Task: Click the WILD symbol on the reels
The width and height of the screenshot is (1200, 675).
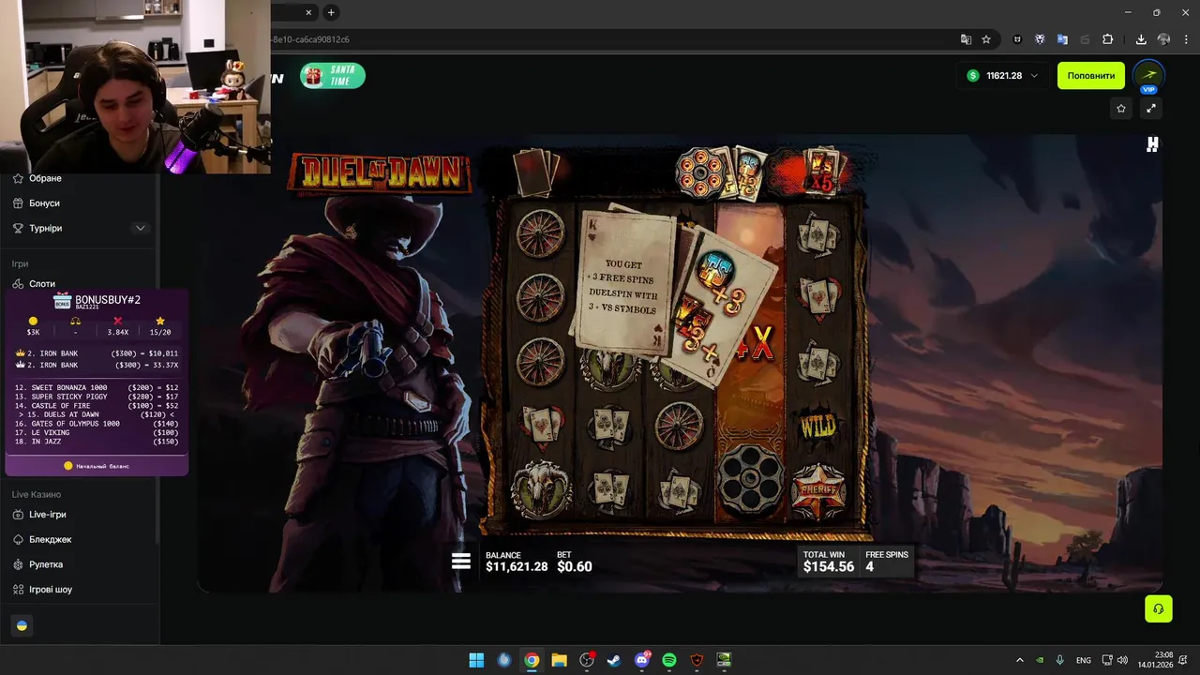Action: [817, 427]
